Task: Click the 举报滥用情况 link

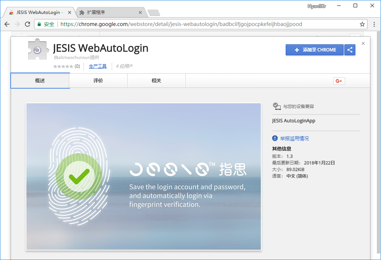Action: 294,138
